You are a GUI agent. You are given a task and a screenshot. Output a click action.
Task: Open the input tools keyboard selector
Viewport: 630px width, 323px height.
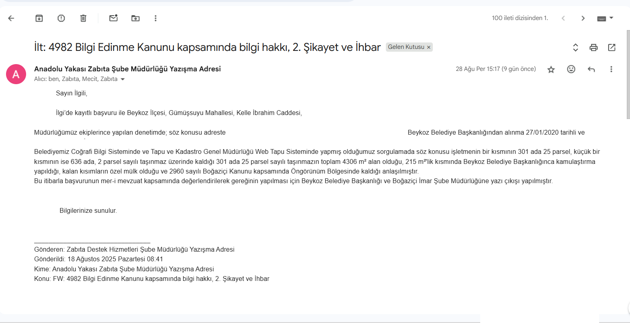pyautogui.click(x=605, y=18)
